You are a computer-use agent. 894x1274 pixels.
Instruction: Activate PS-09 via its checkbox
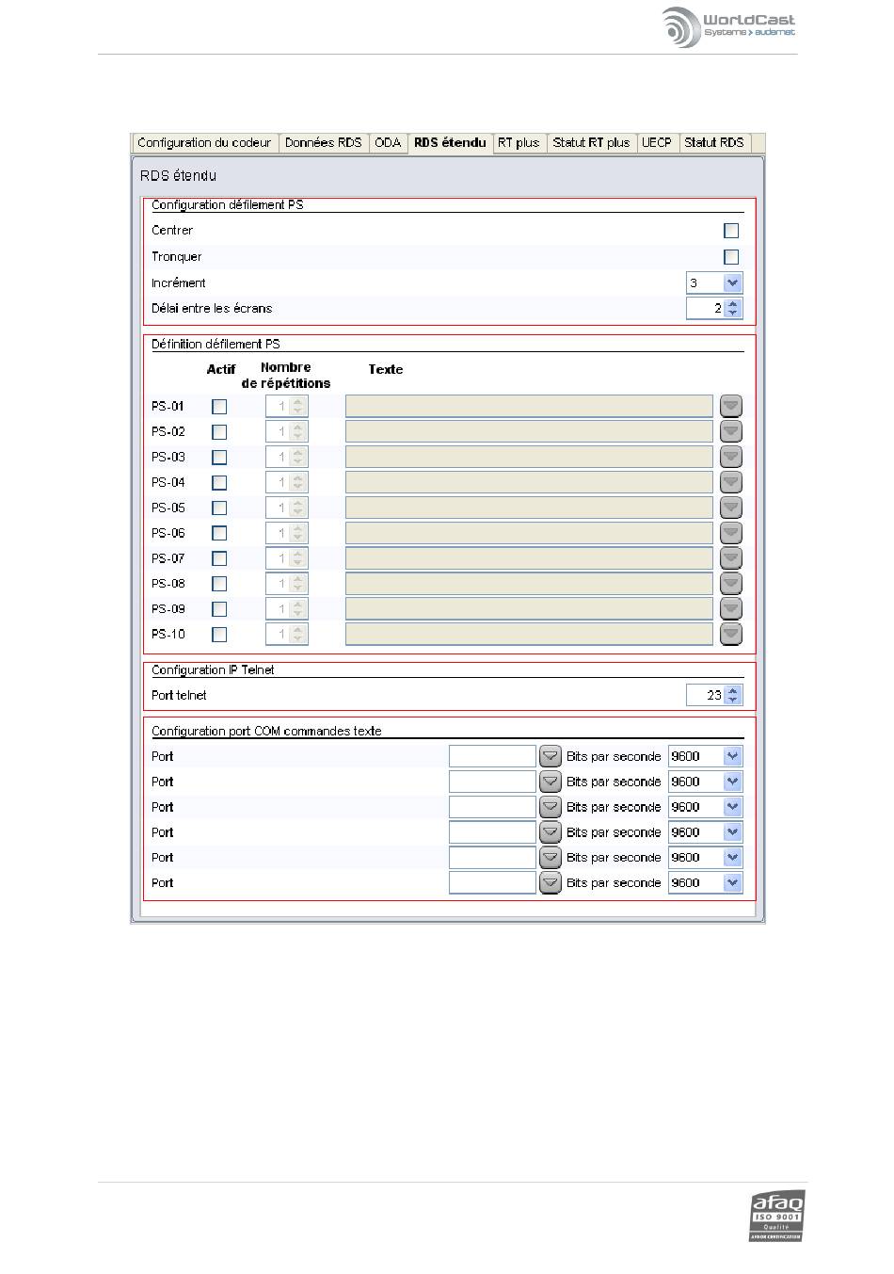coord(219,609)
